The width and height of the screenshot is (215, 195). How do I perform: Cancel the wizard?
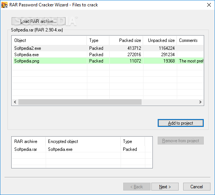[197, 187]
